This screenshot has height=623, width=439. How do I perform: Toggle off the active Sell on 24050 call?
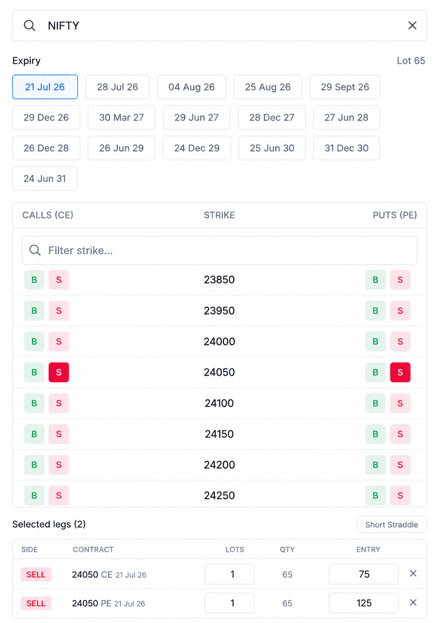coord(59,372)
